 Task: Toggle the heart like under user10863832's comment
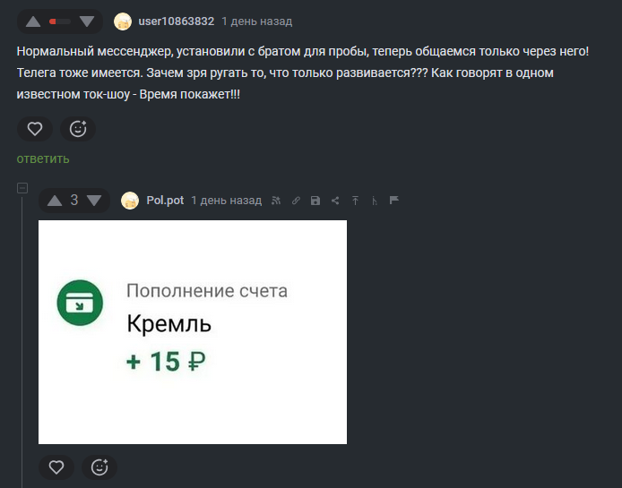pos(35,129)
